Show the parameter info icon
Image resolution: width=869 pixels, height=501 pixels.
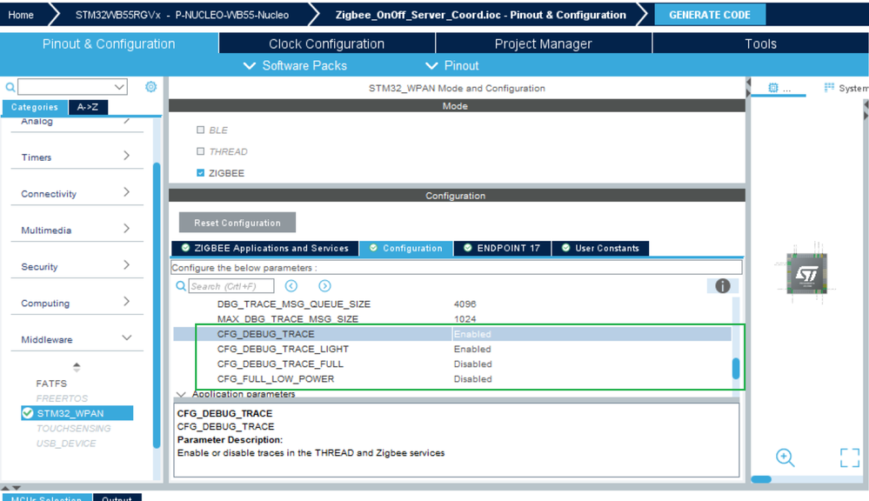(722, 286)
